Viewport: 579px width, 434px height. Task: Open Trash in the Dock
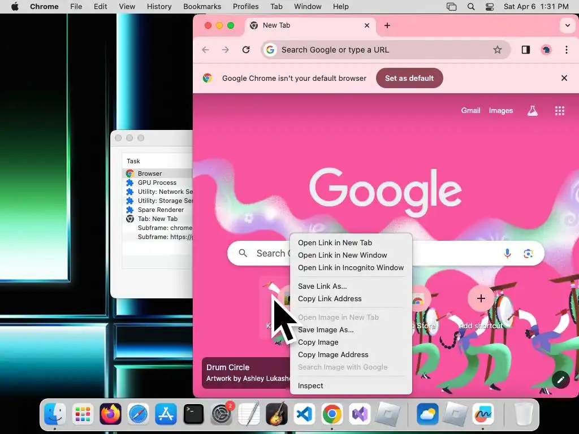pyautogui.click(x=524, y=414)
